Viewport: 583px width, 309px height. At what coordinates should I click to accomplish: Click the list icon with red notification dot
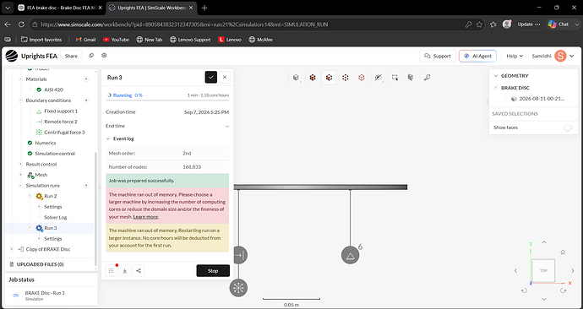112,271
